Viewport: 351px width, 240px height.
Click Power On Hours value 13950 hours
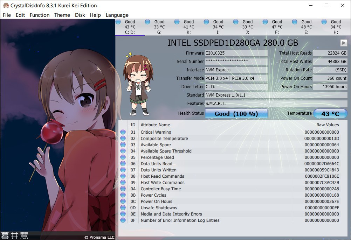[330, 86]
